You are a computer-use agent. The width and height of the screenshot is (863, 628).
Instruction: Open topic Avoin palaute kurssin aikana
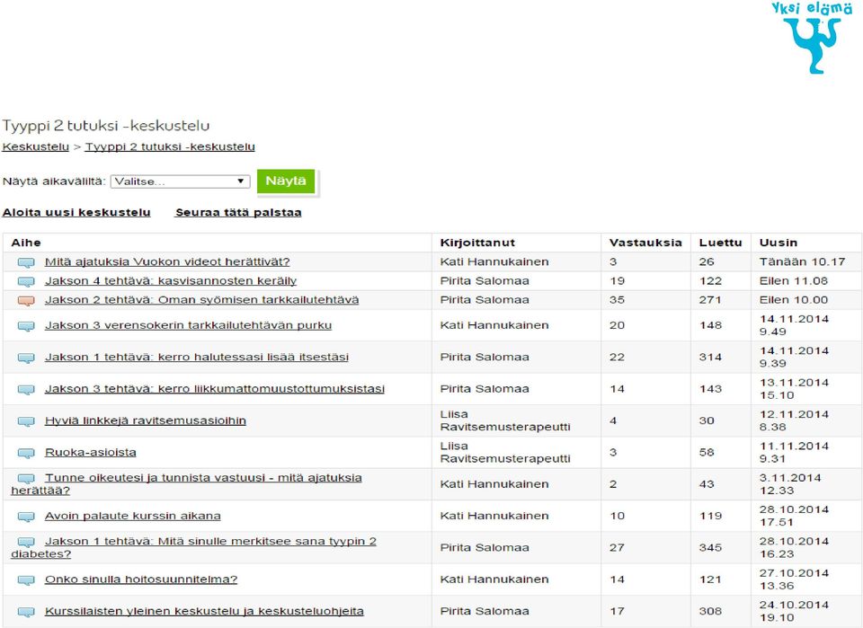tap(133, 516)
